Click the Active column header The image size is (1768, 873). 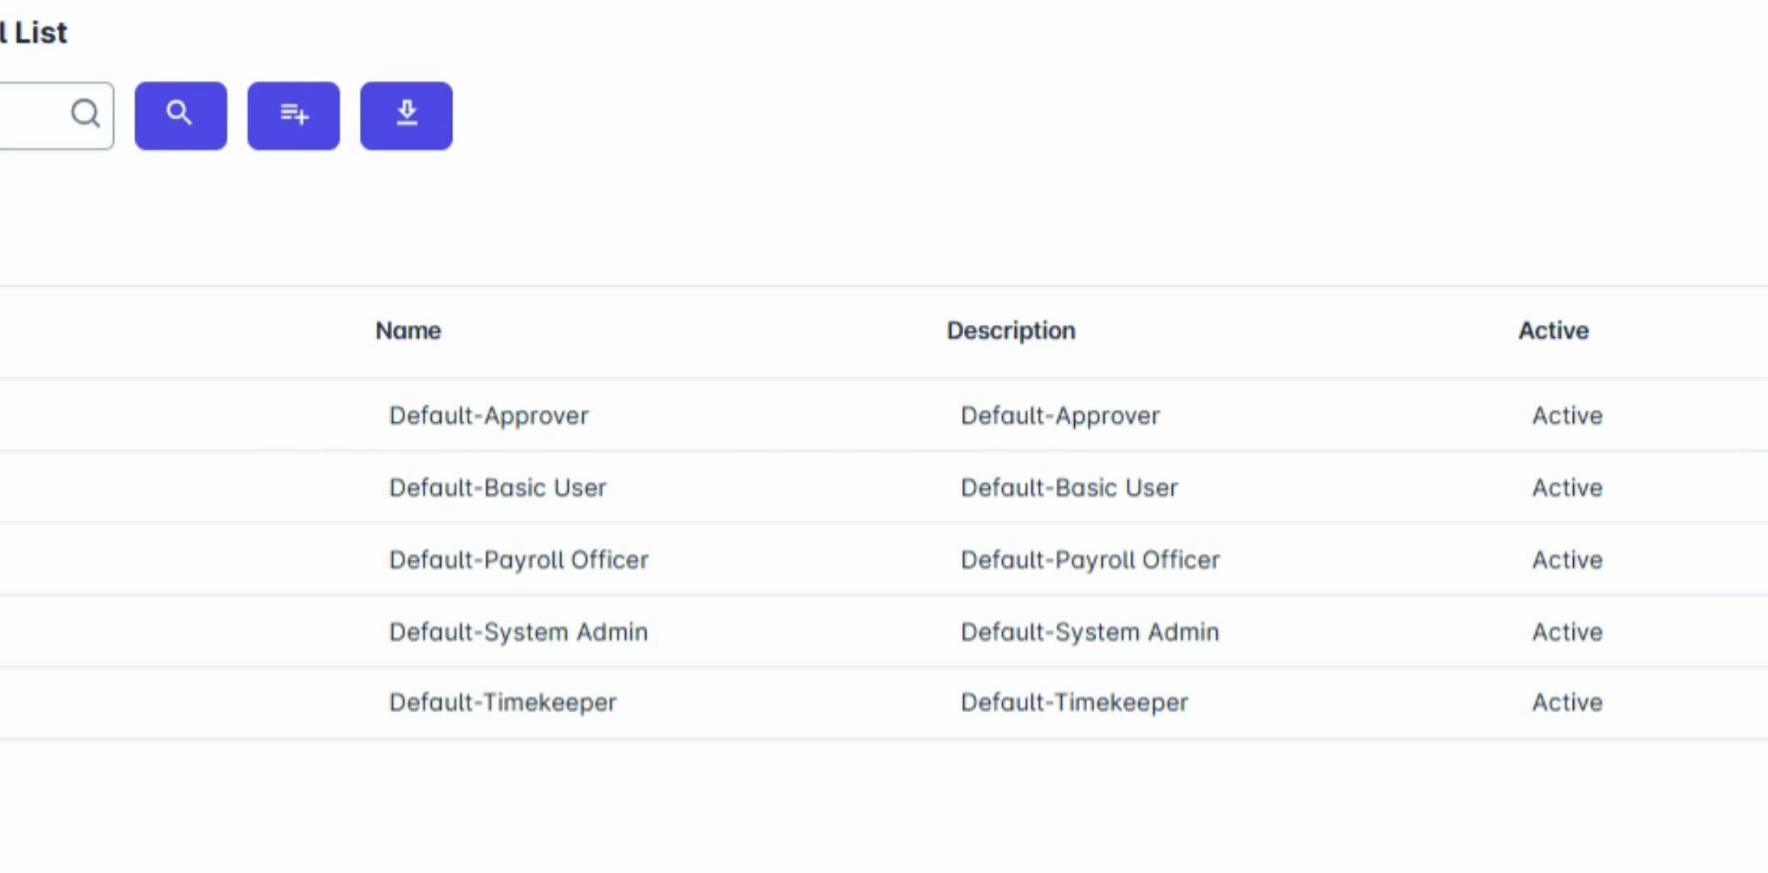point(1553,331)
